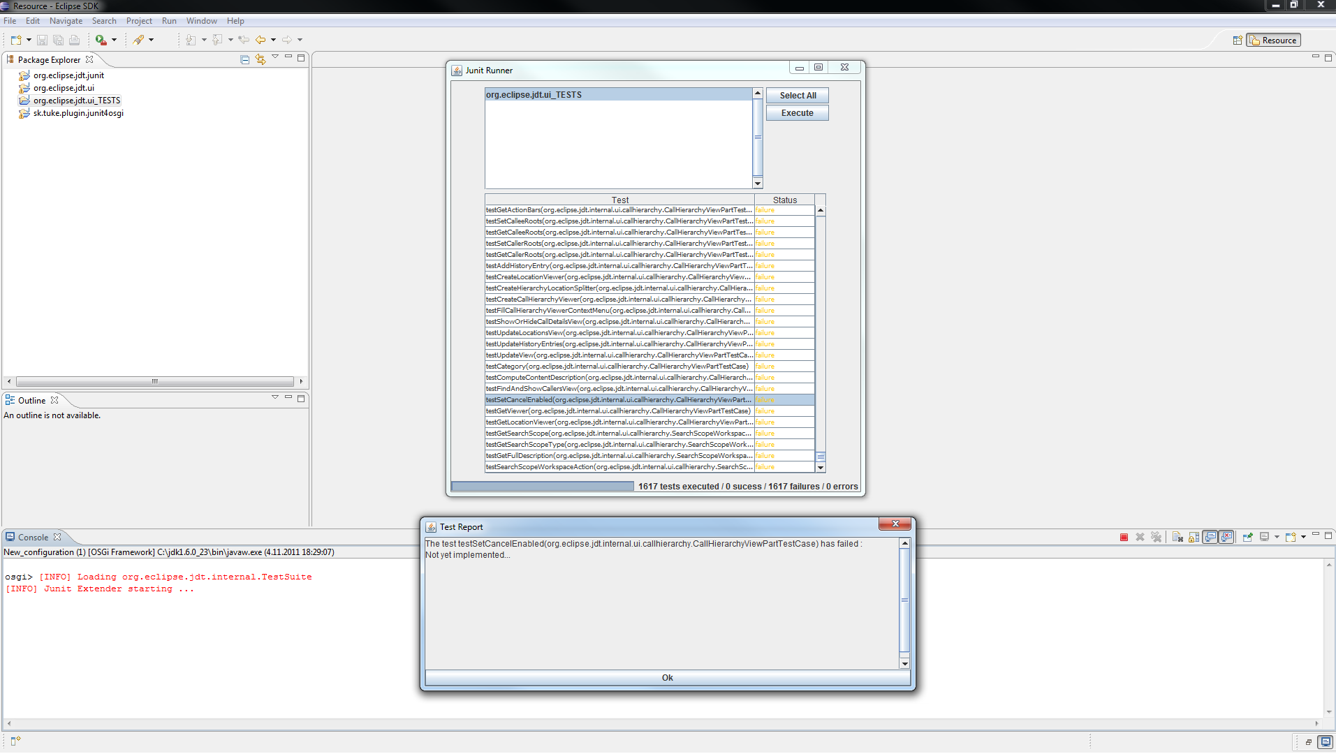Open the File menu
This screenshot has width=1336, height=754.
tap(10, 21)
